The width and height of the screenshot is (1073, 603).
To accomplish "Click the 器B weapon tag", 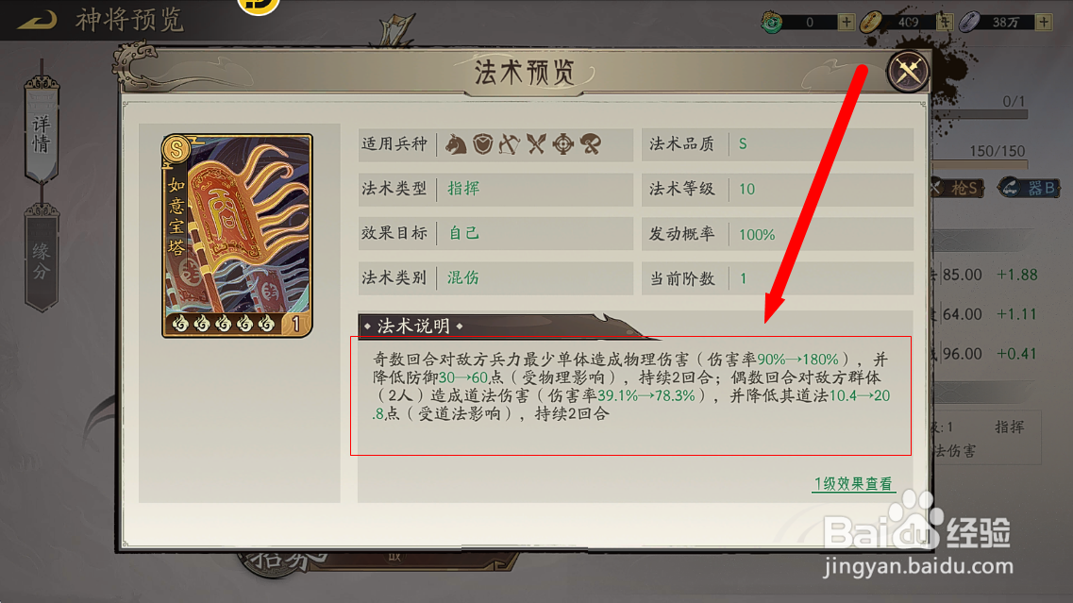I will (1029, 188).
